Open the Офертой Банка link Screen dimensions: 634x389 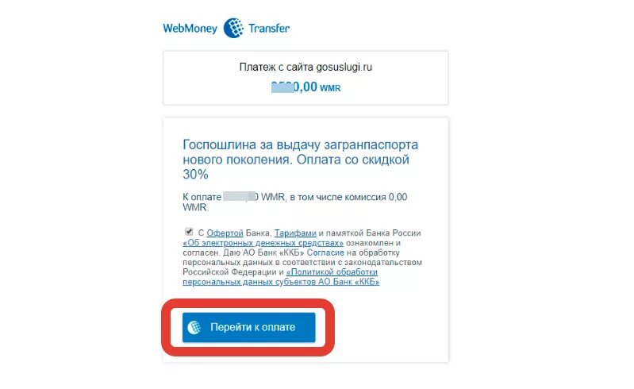click(x=225, y=233)
